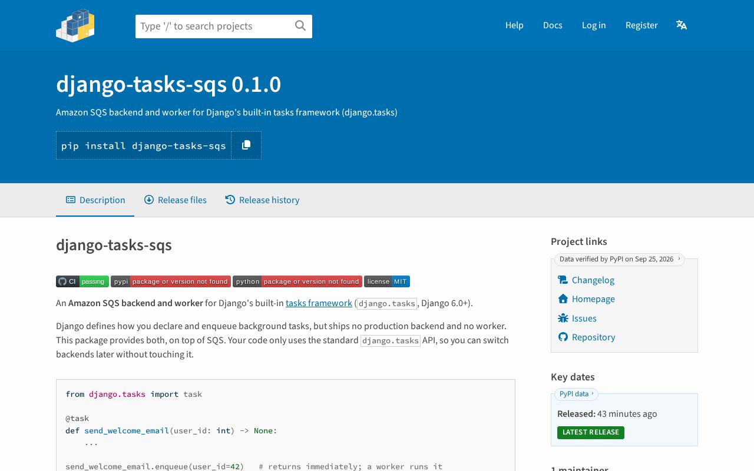Click the Project links heading

pyautogui.click(x=579, y=241)
